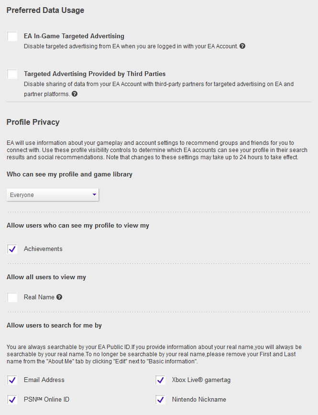318x415 pixels.
Task: Disable the PSN Online ID checkbox
Action: 12,399
